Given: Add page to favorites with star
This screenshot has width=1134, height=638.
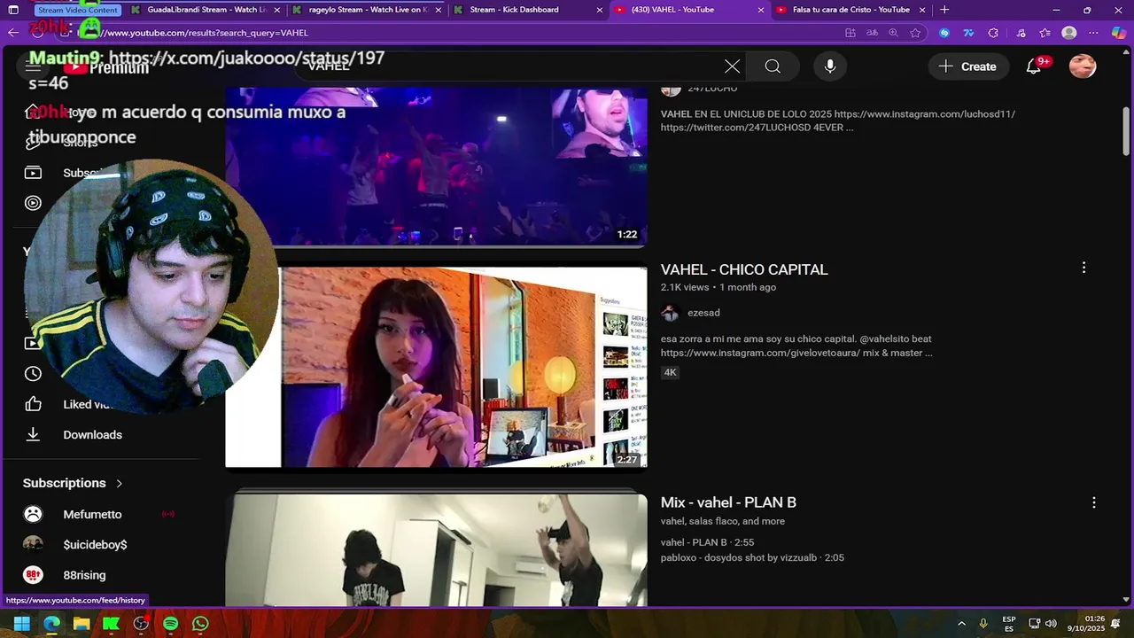Looking at the screenshot, I should point(915,33).
